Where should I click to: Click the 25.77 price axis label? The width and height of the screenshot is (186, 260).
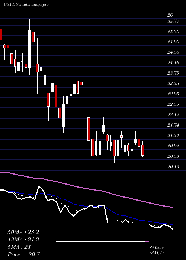pos(174,21)
